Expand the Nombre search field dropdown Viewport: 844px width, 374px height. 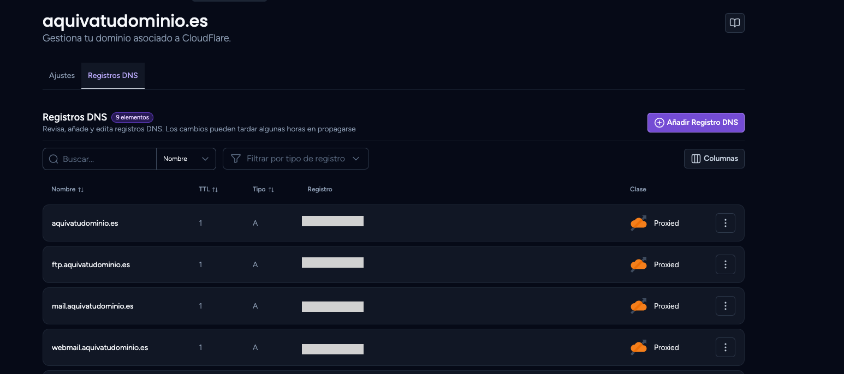pos(186,159)
